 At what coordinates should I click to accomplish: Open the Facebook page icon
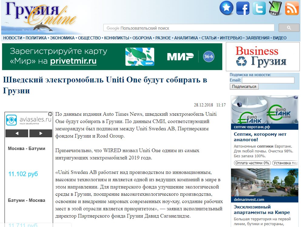243,8
